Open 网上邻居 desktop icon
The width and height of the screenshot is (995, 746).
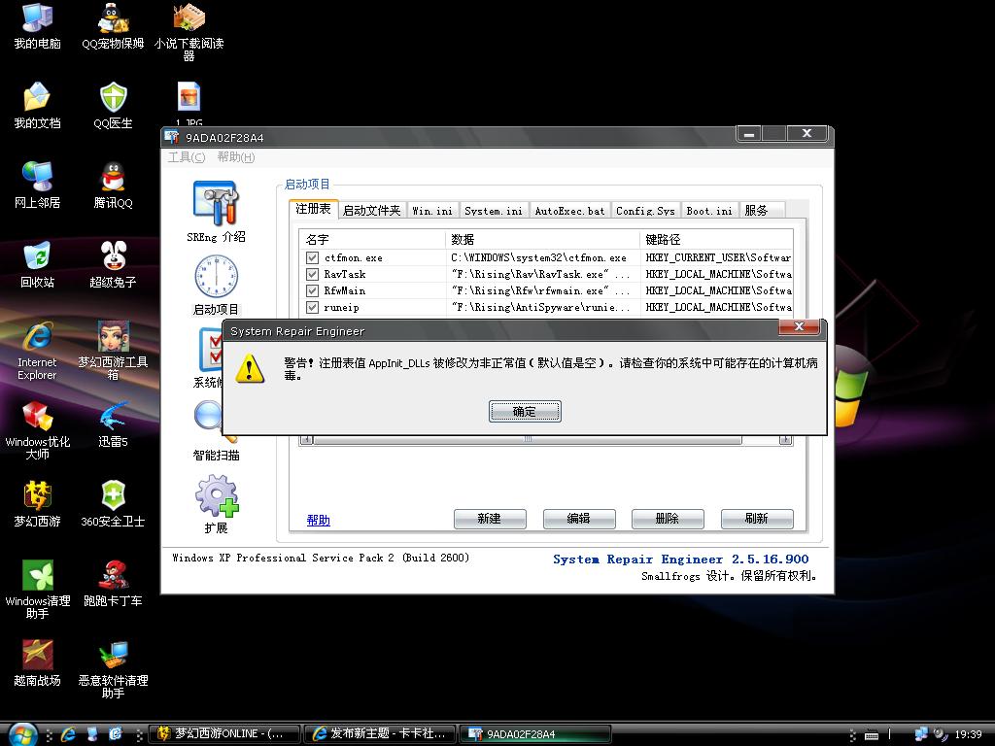[38, 185]
